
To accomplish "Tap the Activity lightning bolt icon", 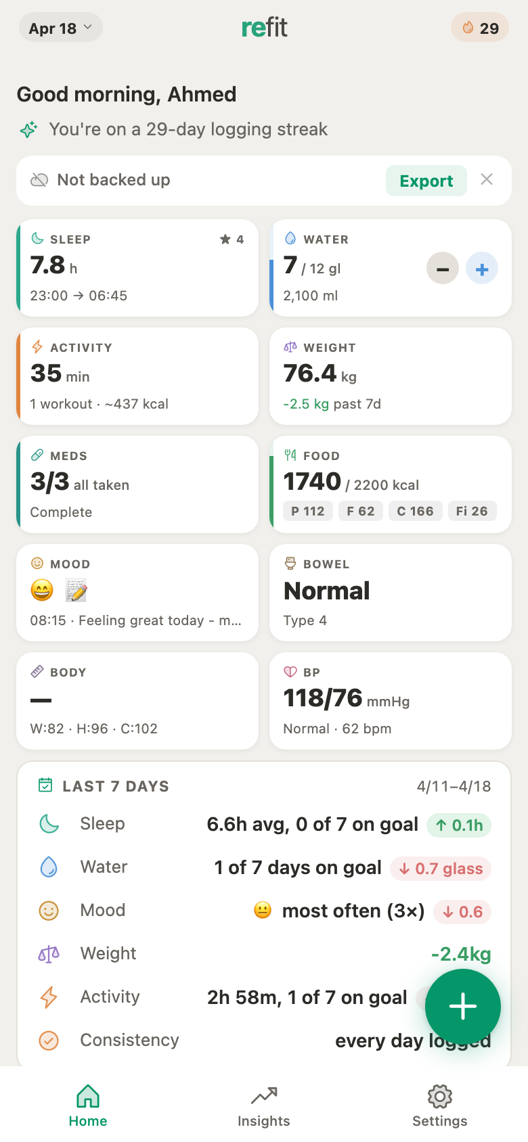I will (38, 347).
